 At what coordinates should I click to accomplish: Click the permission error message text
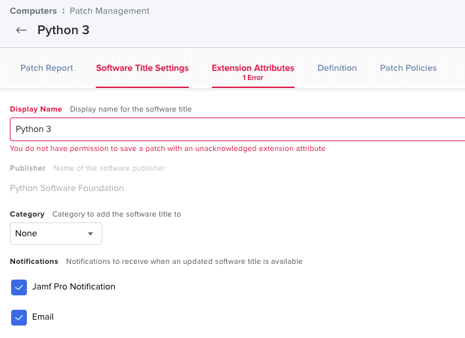[167, 148]
